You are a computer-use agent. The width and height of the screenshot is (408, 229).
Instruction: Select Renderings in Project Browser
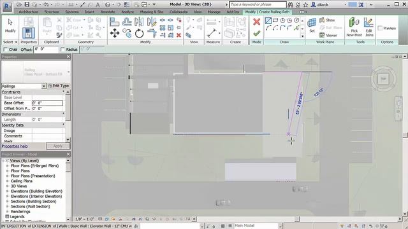(20, 212)
